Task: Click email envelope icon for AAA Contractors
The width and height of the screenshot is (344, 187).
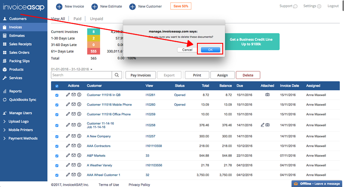Action: coord(74,146)
